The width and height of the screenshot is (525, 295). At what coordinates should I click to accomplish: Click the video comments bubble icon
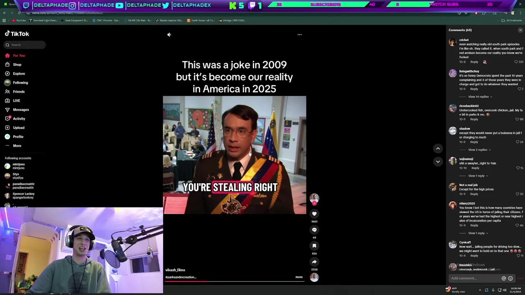coord(314,230)
